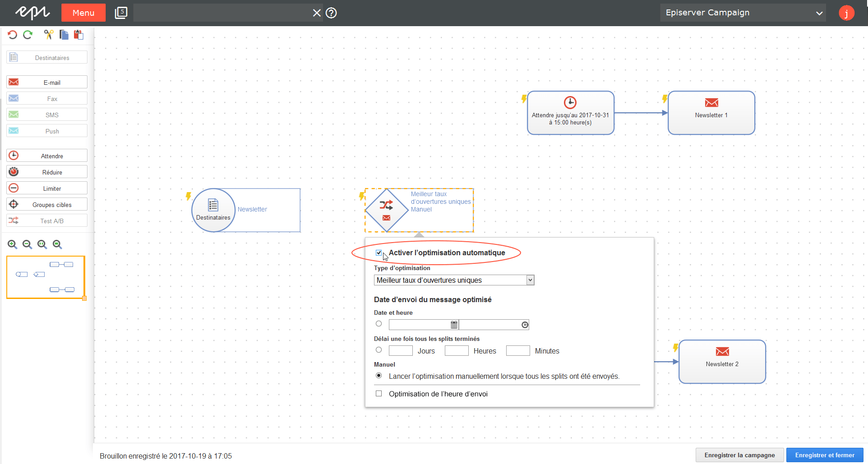Click the minimap orange corner handle
The image size is (868, 464).
pyautogui.click(x=84, y=299)
